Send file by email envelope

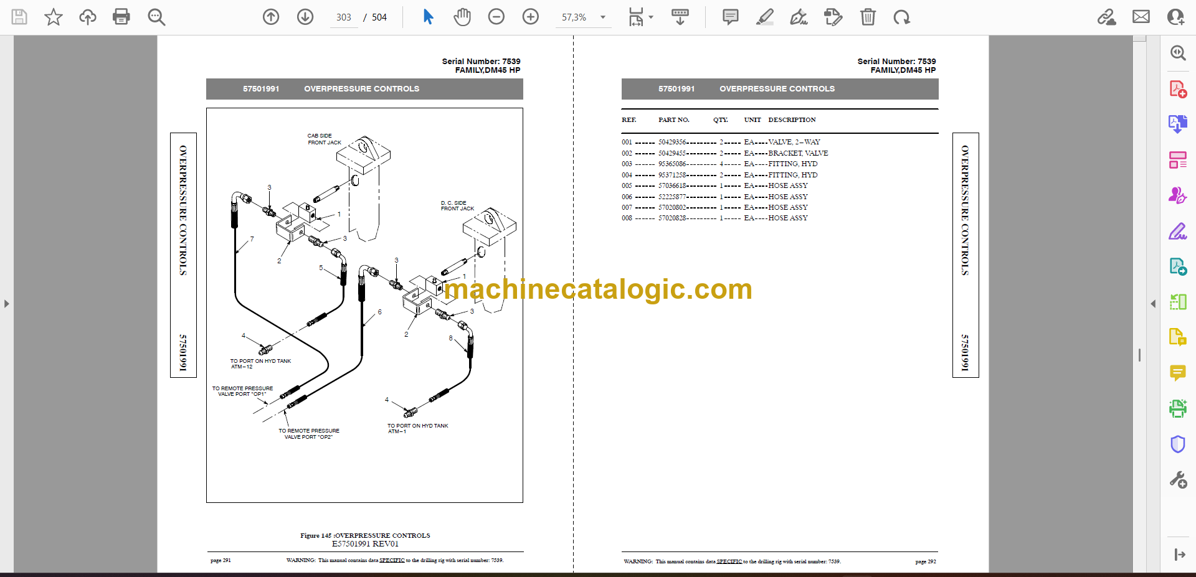click(x=1141, y=17)
